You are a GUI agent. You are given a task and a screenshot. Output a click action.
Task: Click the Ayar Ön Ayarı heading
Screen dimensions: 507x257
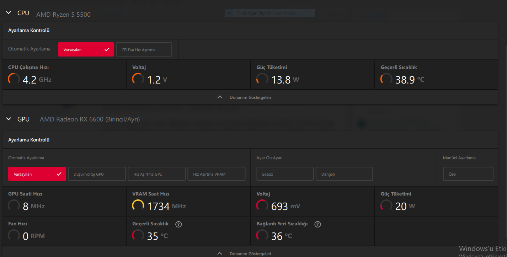click(x=269, y=158)
